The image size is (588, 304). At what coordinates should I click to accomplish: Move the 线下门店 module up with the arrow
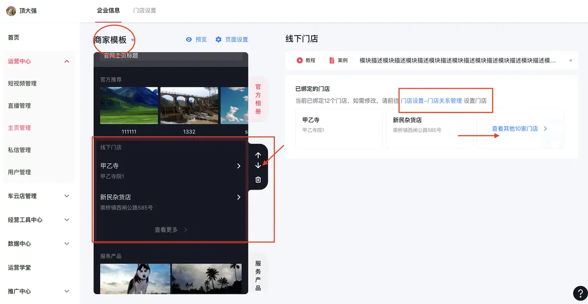tap(258, 155)
